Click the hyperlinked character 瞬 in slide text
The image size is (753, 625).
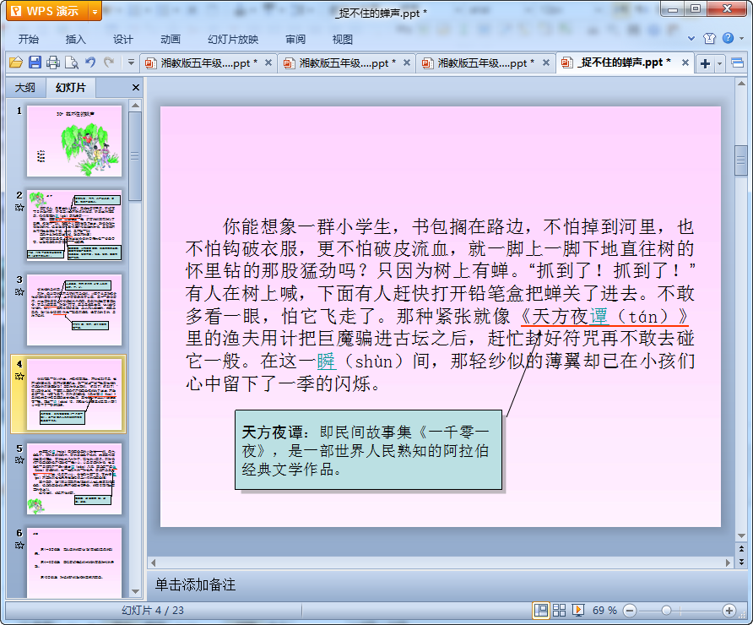[x=326, y=361]
